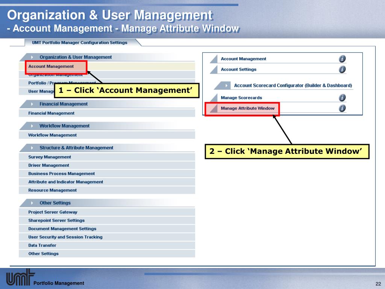Open info icon for Manage Attribute Window
This screenshot has height=289, width=385.
point(342,108)
